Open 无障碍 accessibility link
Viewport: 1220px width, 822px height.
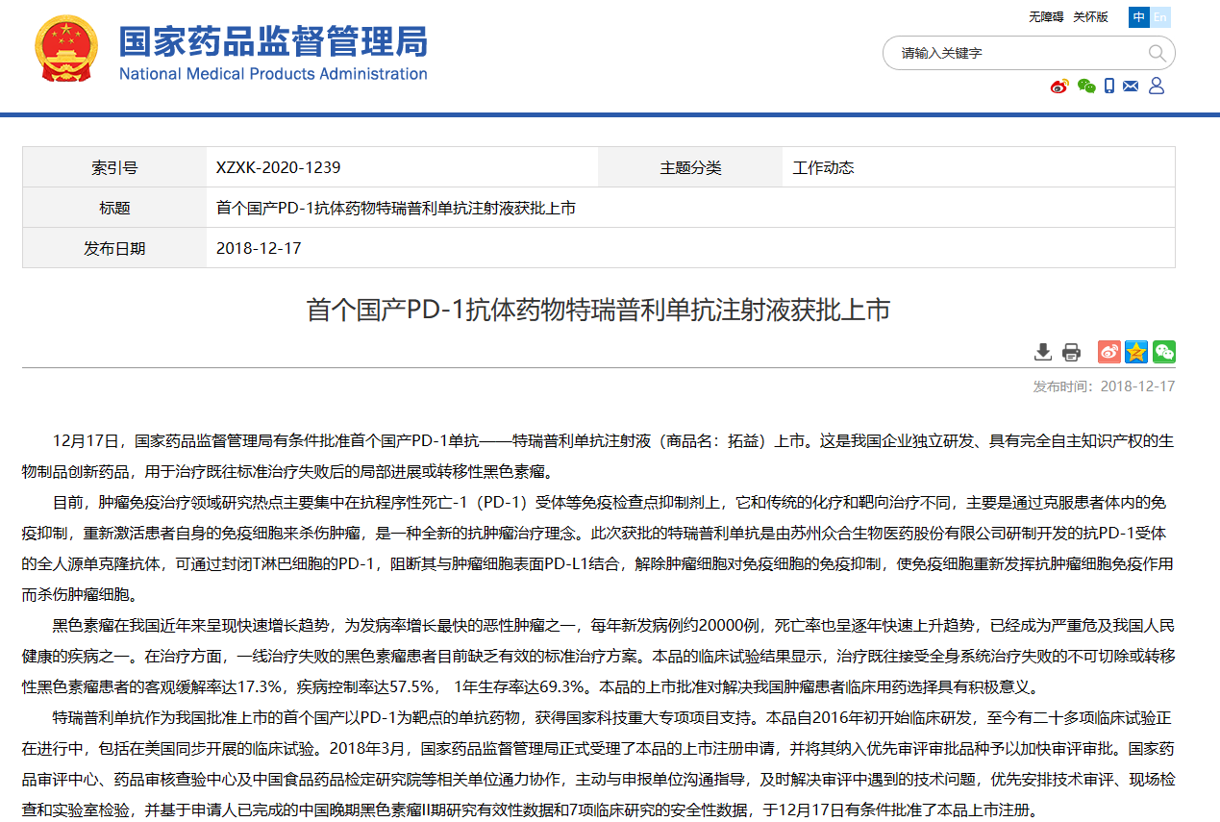[x=1046, y=16]
